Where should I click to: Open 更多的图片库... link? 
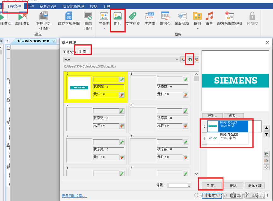74,196
